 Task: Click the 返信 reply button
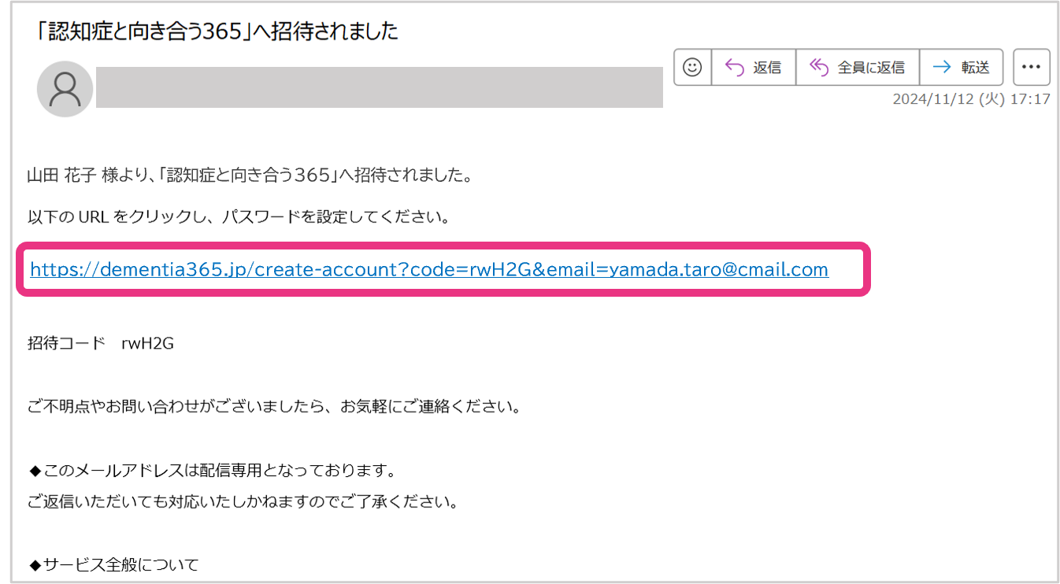click(753, 68)
